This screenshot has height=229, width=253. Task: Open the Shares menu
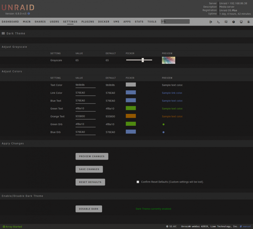[40, 22]
